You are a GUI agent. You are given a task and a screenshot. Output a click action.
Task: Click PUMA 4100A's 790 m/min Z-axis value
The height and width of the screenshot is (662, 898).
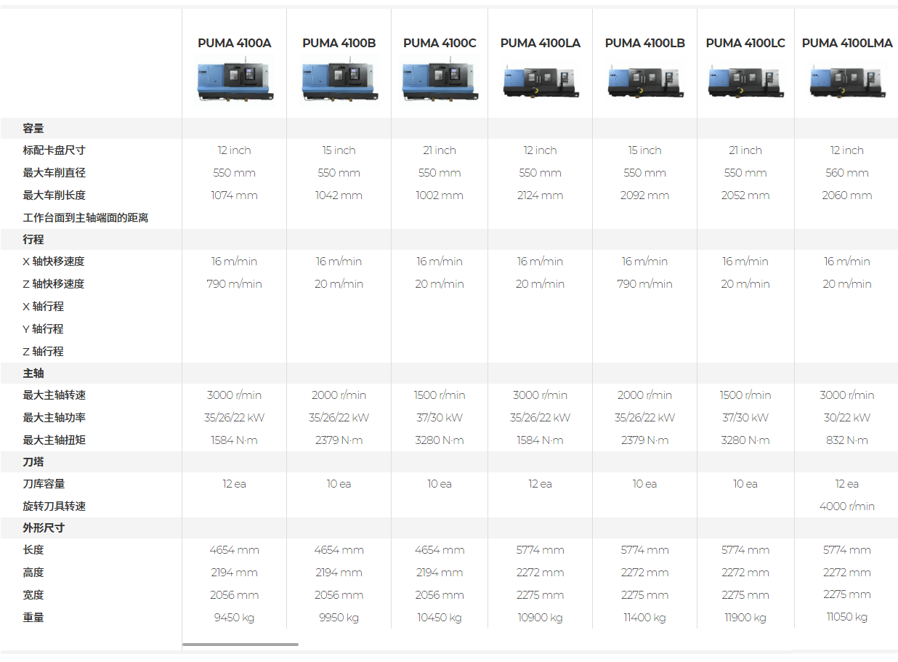[235, 284]
